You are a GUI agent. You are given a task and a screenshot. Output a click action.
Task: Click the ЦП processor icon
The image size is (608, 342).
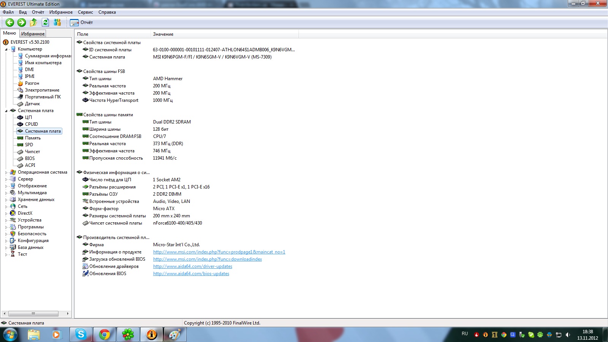tap(21, 117)
